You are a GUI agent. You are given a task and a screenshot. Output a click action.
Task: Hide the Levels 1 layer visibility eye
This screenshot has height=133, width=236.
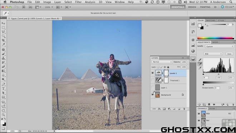[153, 73]
